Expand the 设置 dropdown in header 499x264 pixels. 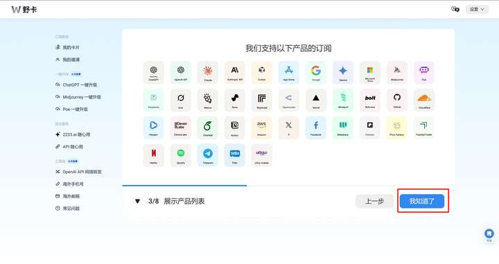point(477,9)
